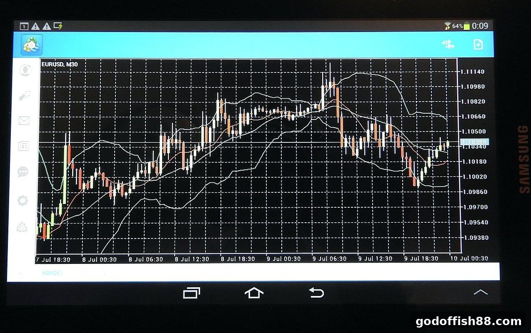Open the trade arrows icon in sidebar
Screen dimensions: 531x333
[24, 95]
